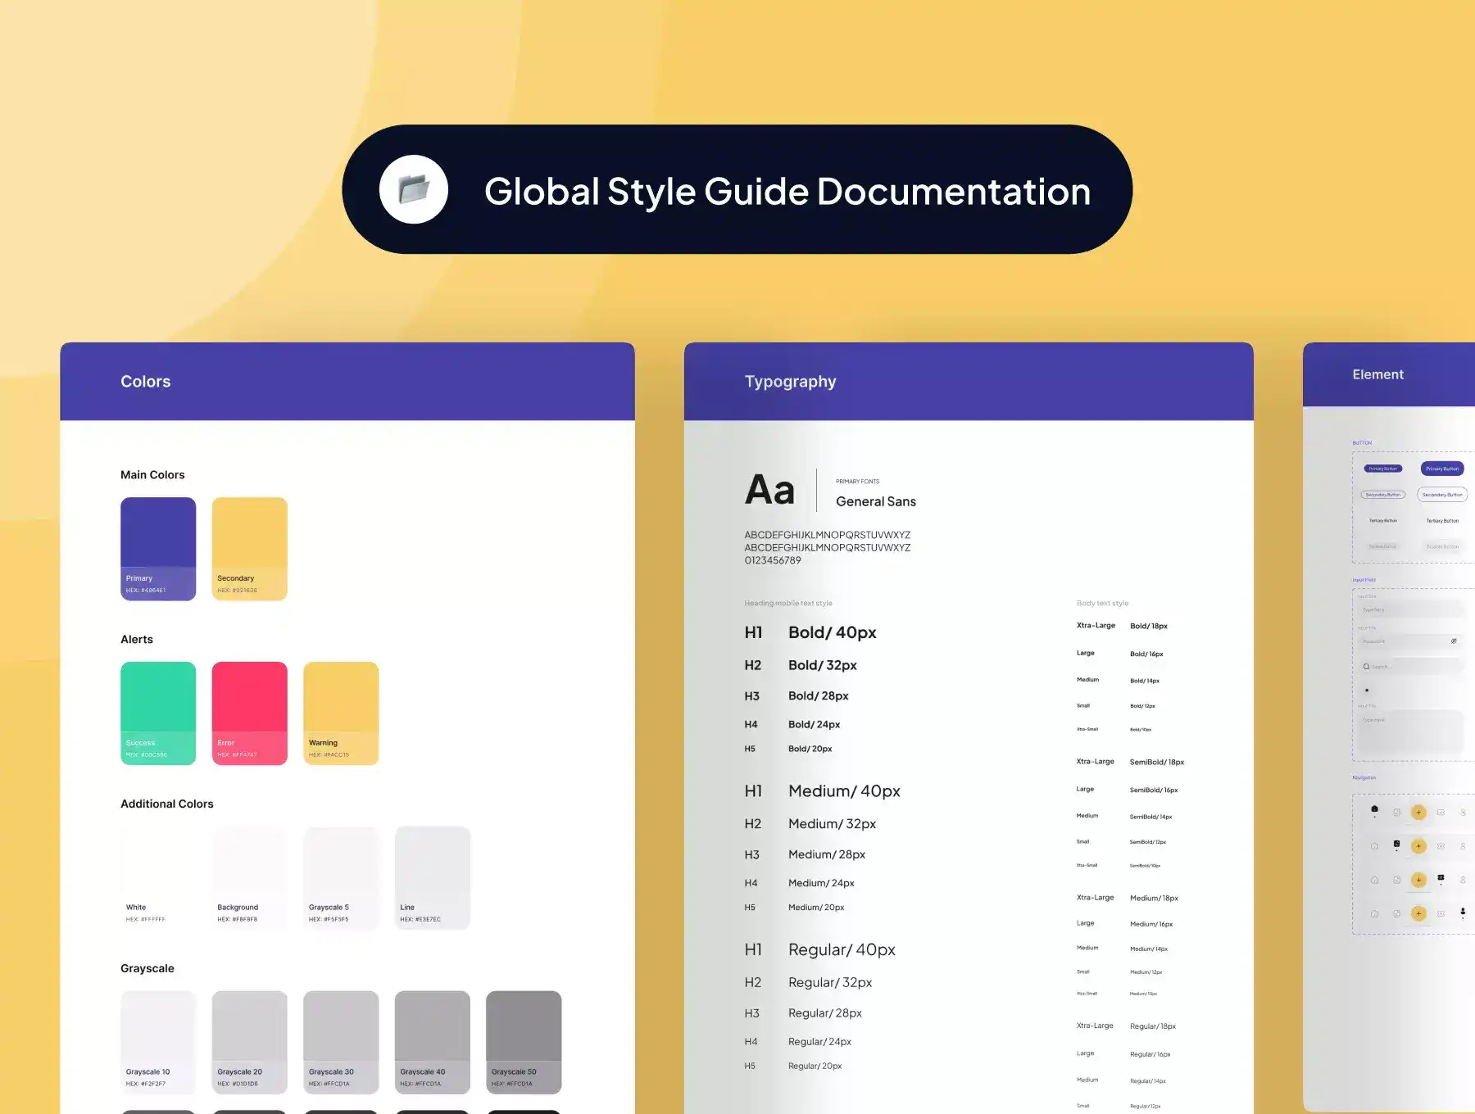Select the filled profile icon in fourth navigation row

point(1463,912)
